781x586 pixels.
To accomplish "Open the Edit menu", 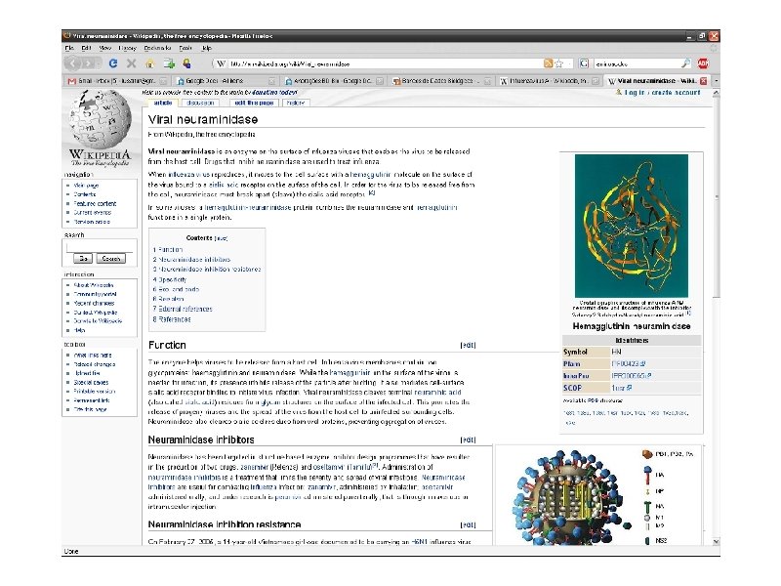I will (86, 48).
